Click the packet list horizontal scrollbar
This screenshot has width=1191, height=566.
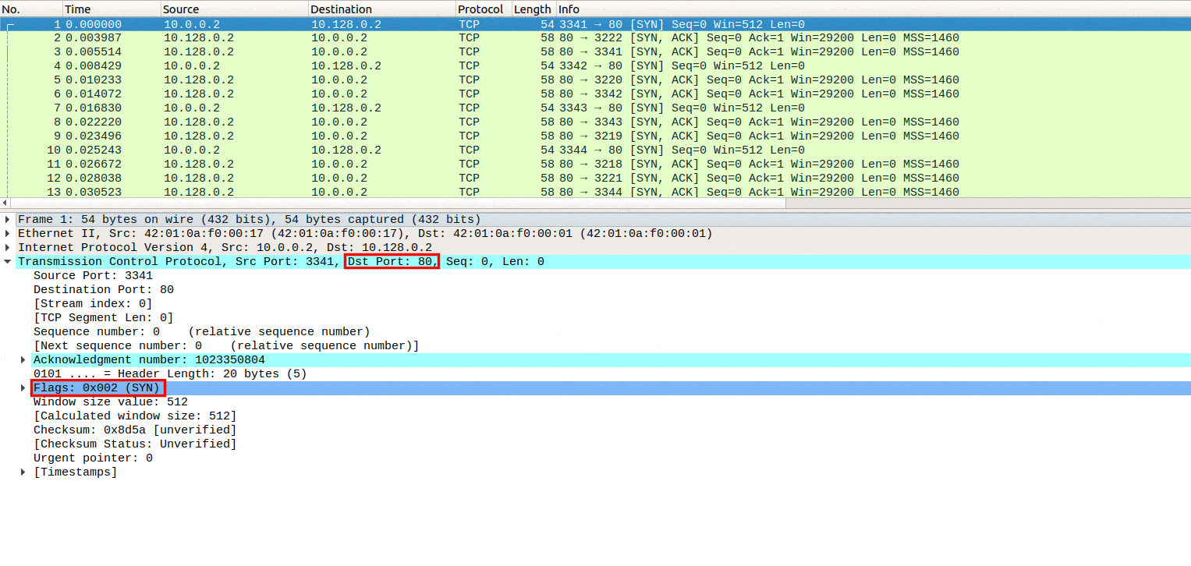(398, 203)
